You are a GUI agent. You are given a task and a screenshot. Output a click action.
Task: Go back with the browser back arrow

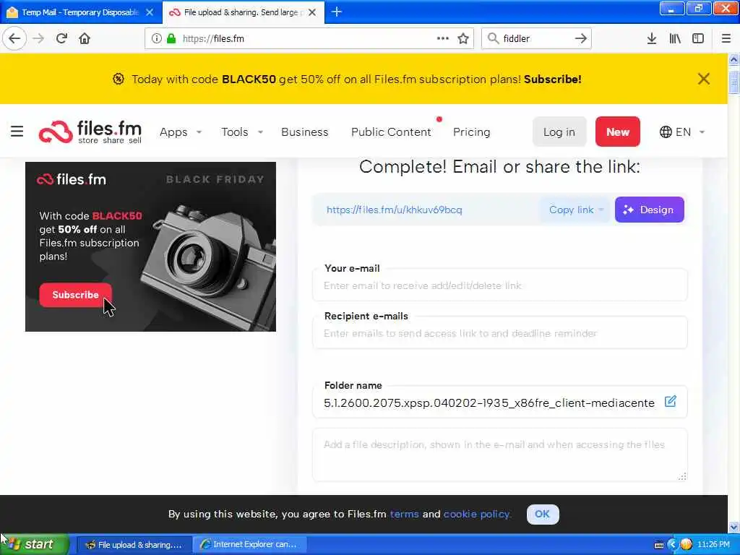[x=14, y=38]
